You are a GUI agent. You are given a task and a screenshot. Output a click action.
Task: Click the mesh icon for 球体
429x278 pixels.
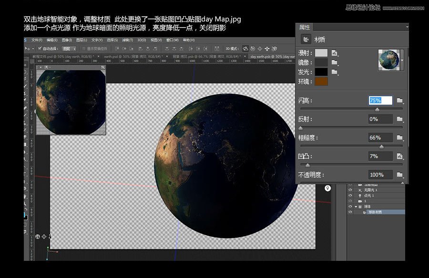tap(360, 207)
